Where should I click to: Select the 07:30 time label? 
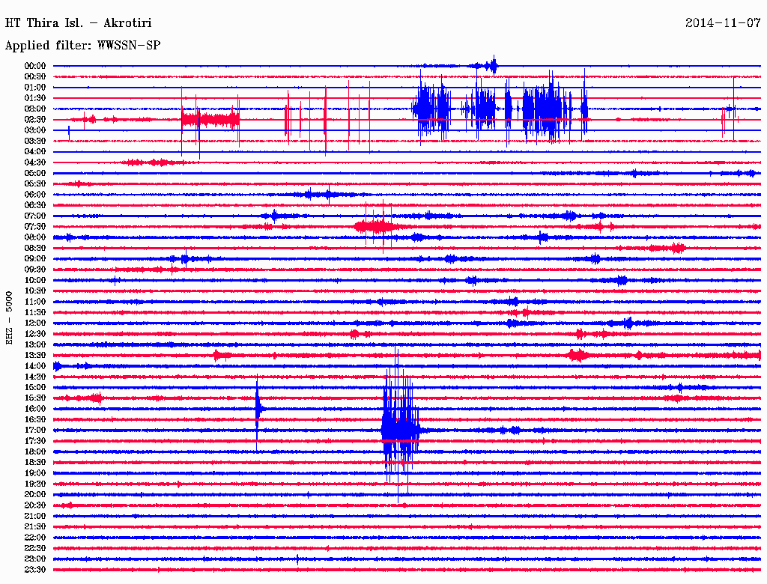coord(35,226)
